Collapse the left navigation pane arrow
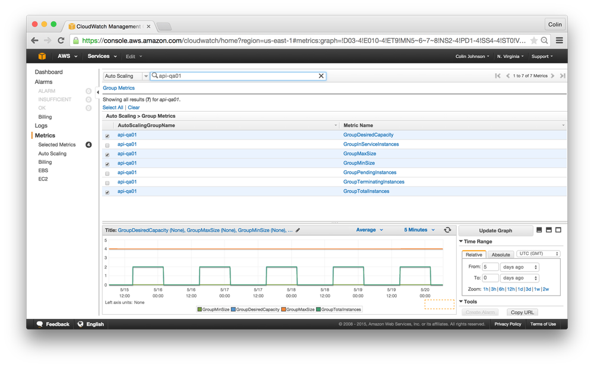Viewport: 594px width, 367px height. [98, 92]
